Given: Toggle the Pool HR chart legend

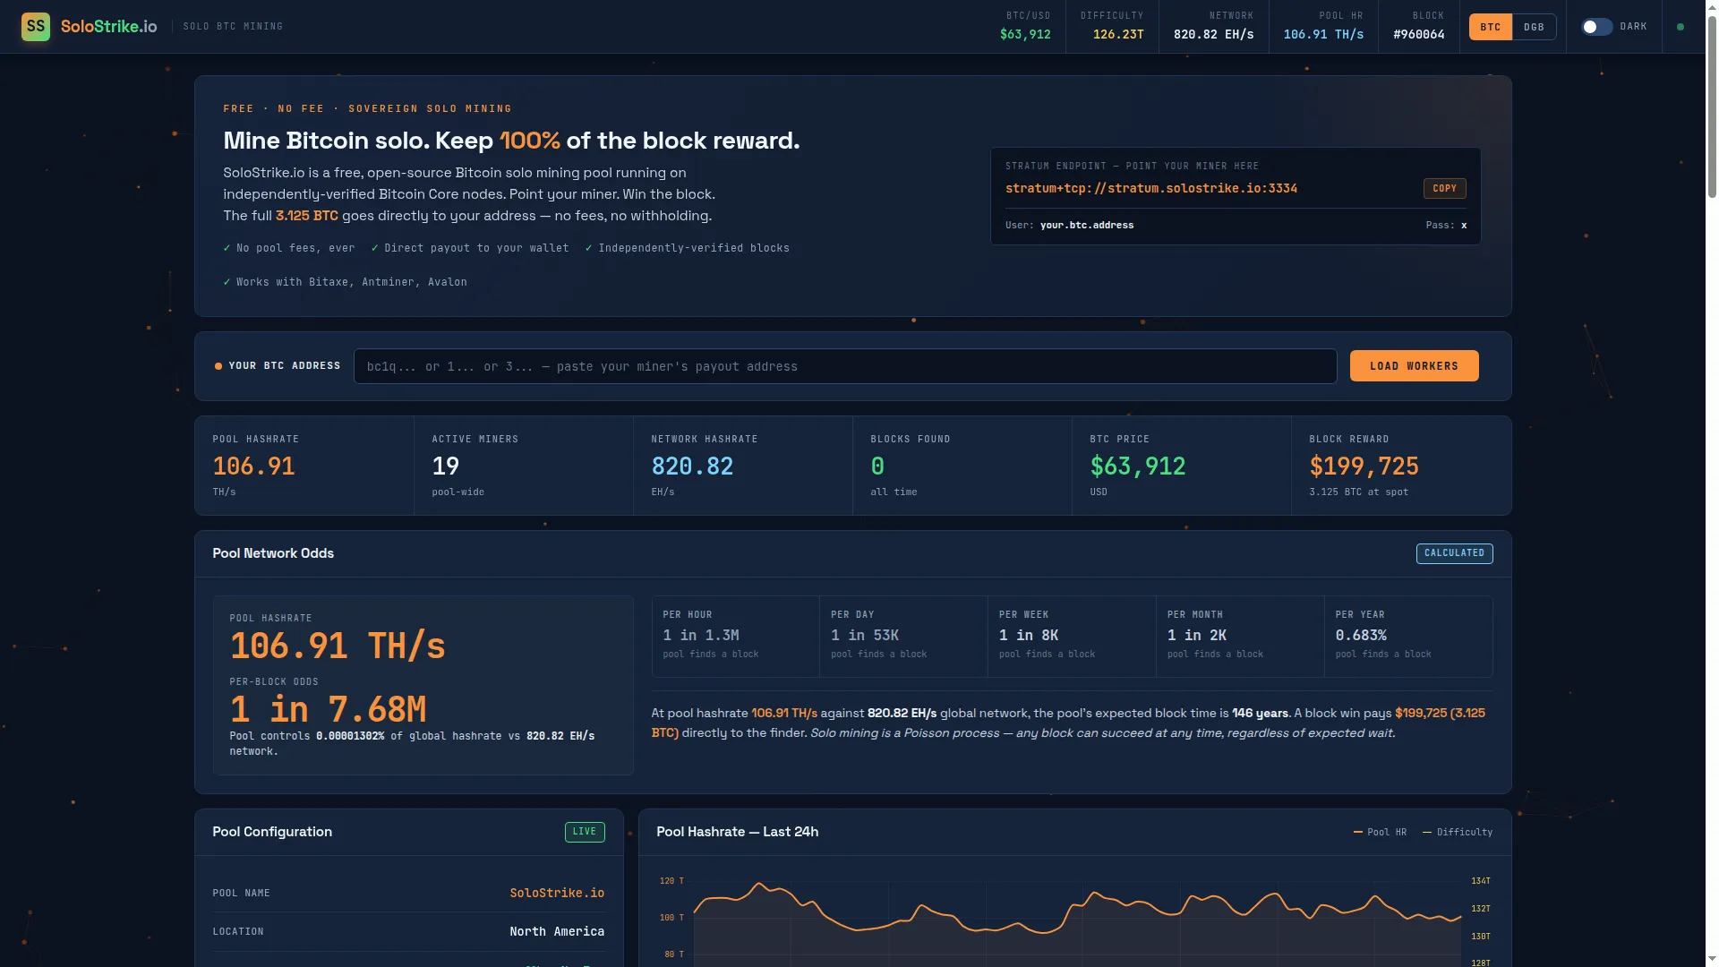Looking at the screenshot, I should point(1380,833).
